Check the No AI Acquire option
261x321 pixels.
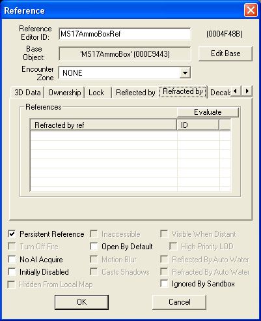12,259
